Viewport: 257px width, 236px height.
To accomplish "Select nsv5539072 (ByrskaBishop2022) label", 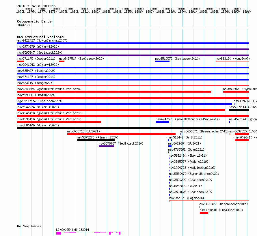I will point(194,174).
